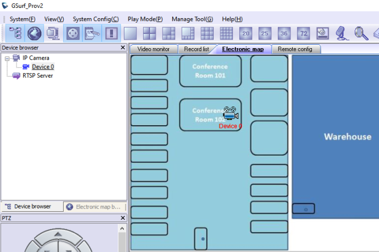Switch to the Video monitor tab
Image resolution: width=379 pixels, height=252 pixels.
pos(153,49)
